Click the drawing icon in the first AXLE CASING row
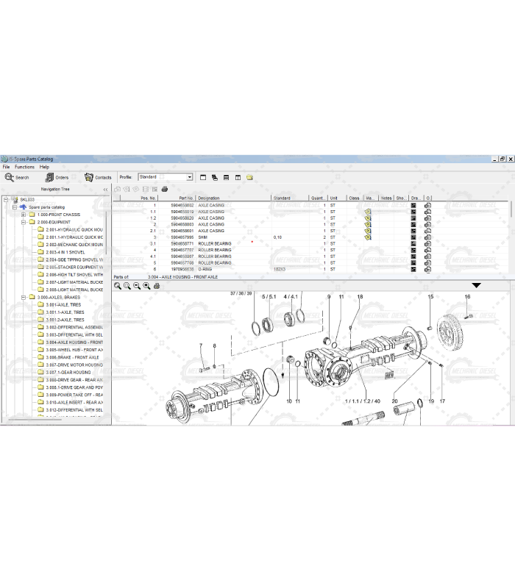Screen dimensions: 515x588 pyautogui.click(x=413, y=206)
